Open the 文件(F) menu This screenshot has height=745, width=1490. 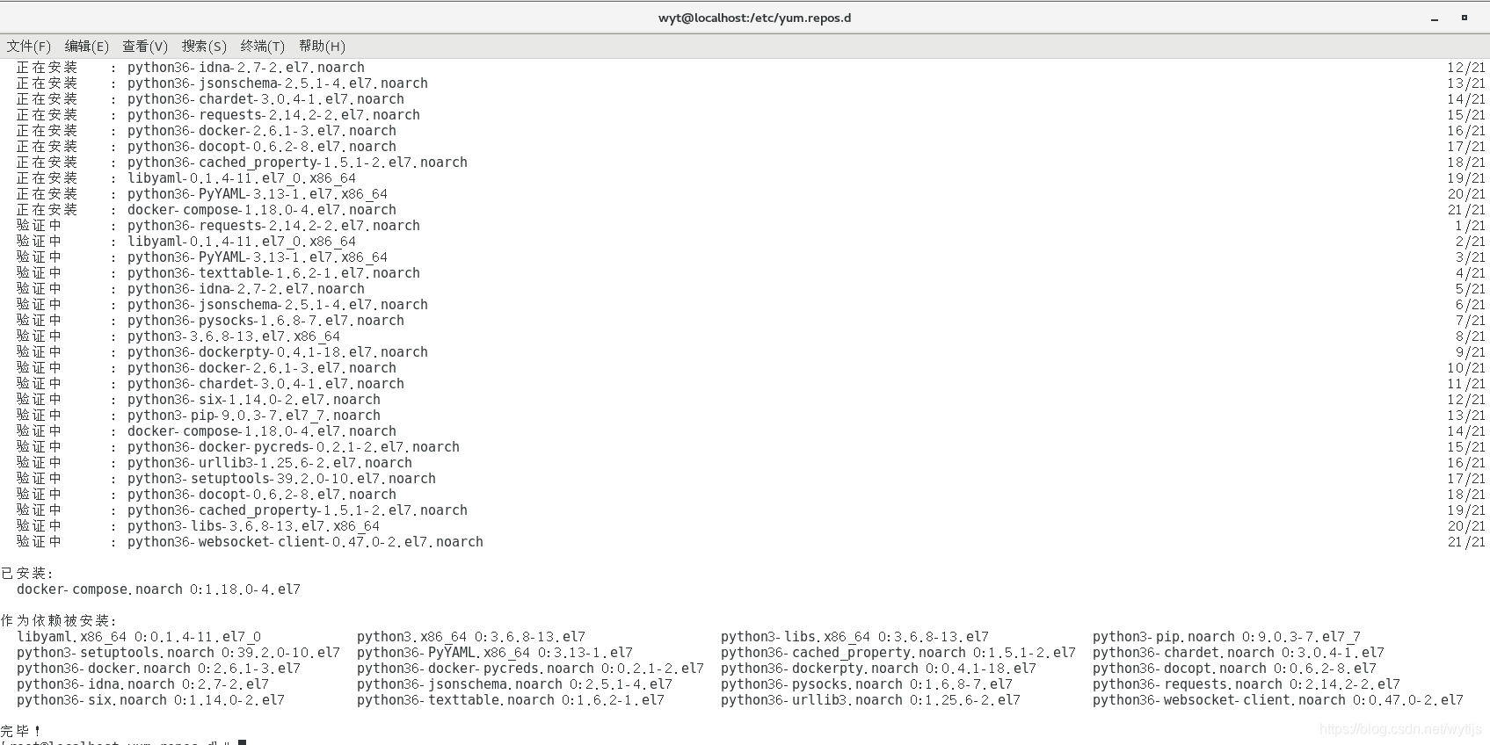click(x=29, y=47)
